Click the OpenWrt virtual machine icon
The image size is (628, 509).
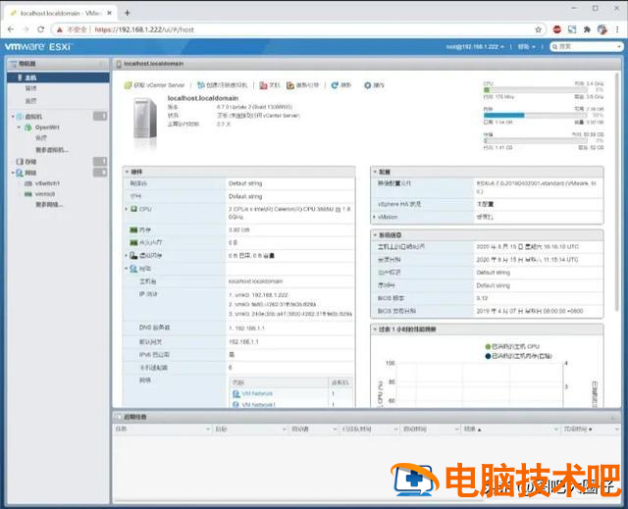click(28, 127)
